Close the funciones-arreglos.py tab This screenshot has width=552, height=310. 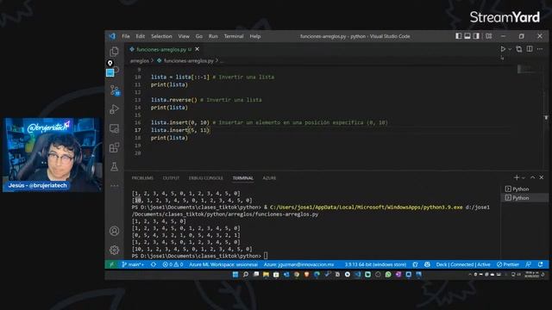click(198, 49)
